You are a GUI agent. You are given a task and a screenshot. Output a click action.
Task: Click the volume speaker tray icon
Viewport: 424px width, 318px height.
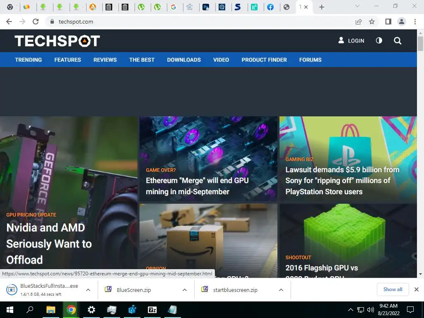(371, 310)
